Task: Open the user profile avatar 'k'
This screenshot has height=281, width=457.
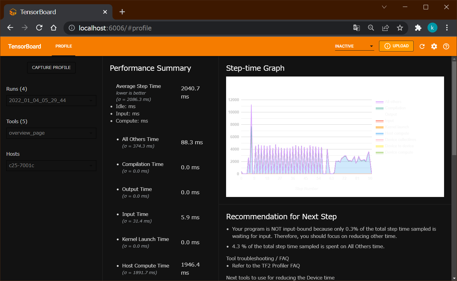Action: click(x=432, y=28)
